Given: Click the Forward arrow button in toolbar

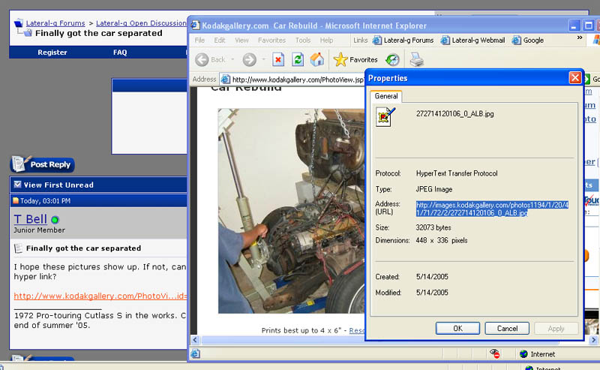Looking at the screenshot, I should click(x=250, y=60).
